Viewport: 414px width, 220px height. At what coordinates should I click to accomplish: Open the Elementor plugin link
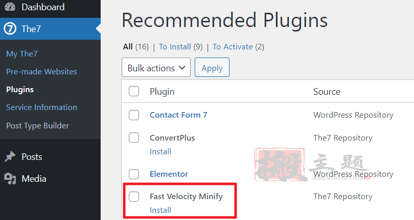tap(169, 174)
